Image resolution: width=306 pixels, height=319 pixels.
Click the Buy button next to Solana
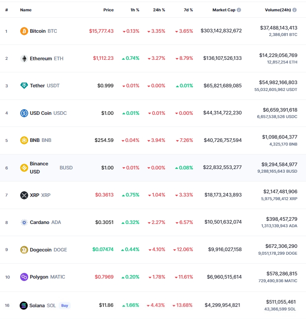coord(65,306)
